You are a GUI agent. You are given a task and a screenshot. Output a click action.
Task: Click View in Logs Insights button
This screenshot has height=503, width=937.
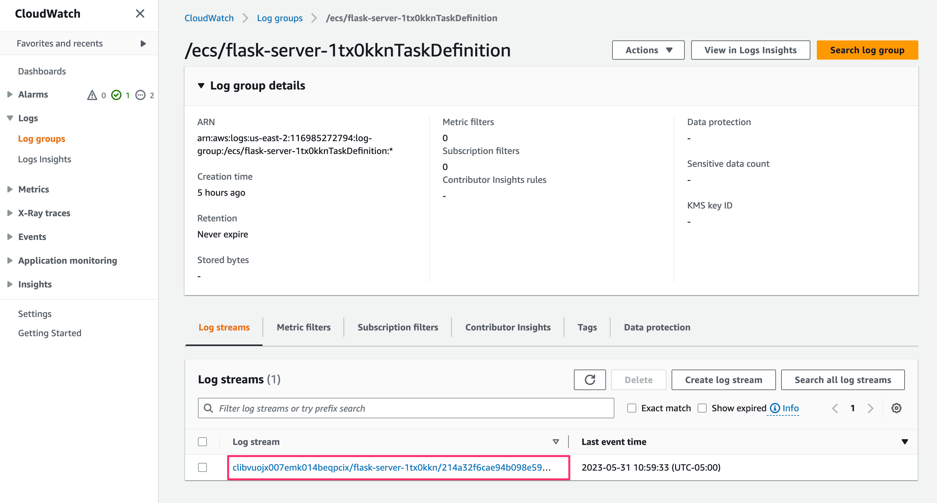click(x=750, y=50)
